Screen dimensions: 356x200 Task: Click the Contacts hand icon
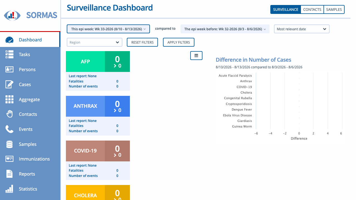click(9, 114)
